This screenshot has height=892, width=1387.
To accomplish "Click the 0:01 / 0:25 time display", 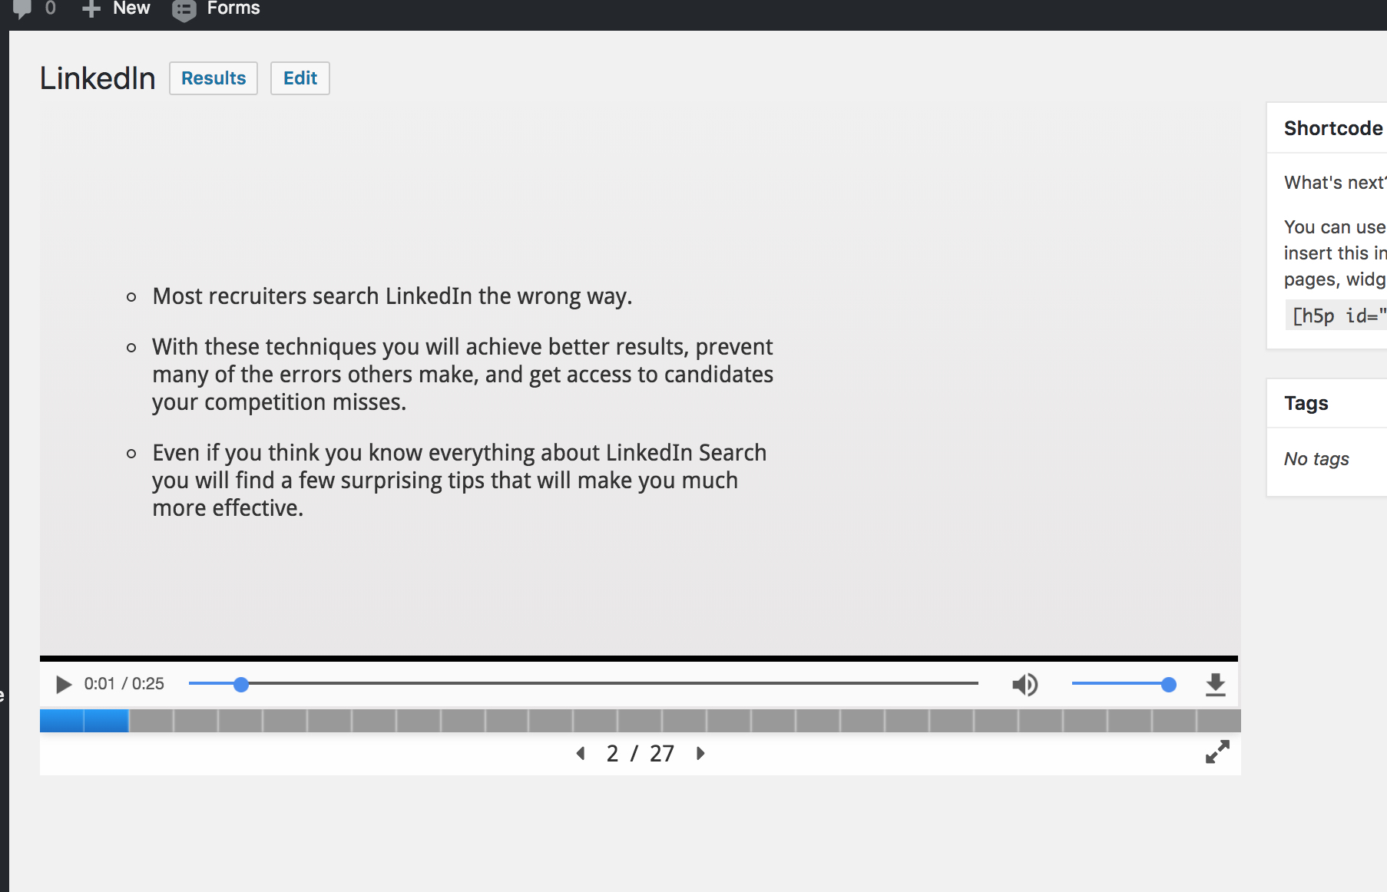I will (x=124, y=684).
